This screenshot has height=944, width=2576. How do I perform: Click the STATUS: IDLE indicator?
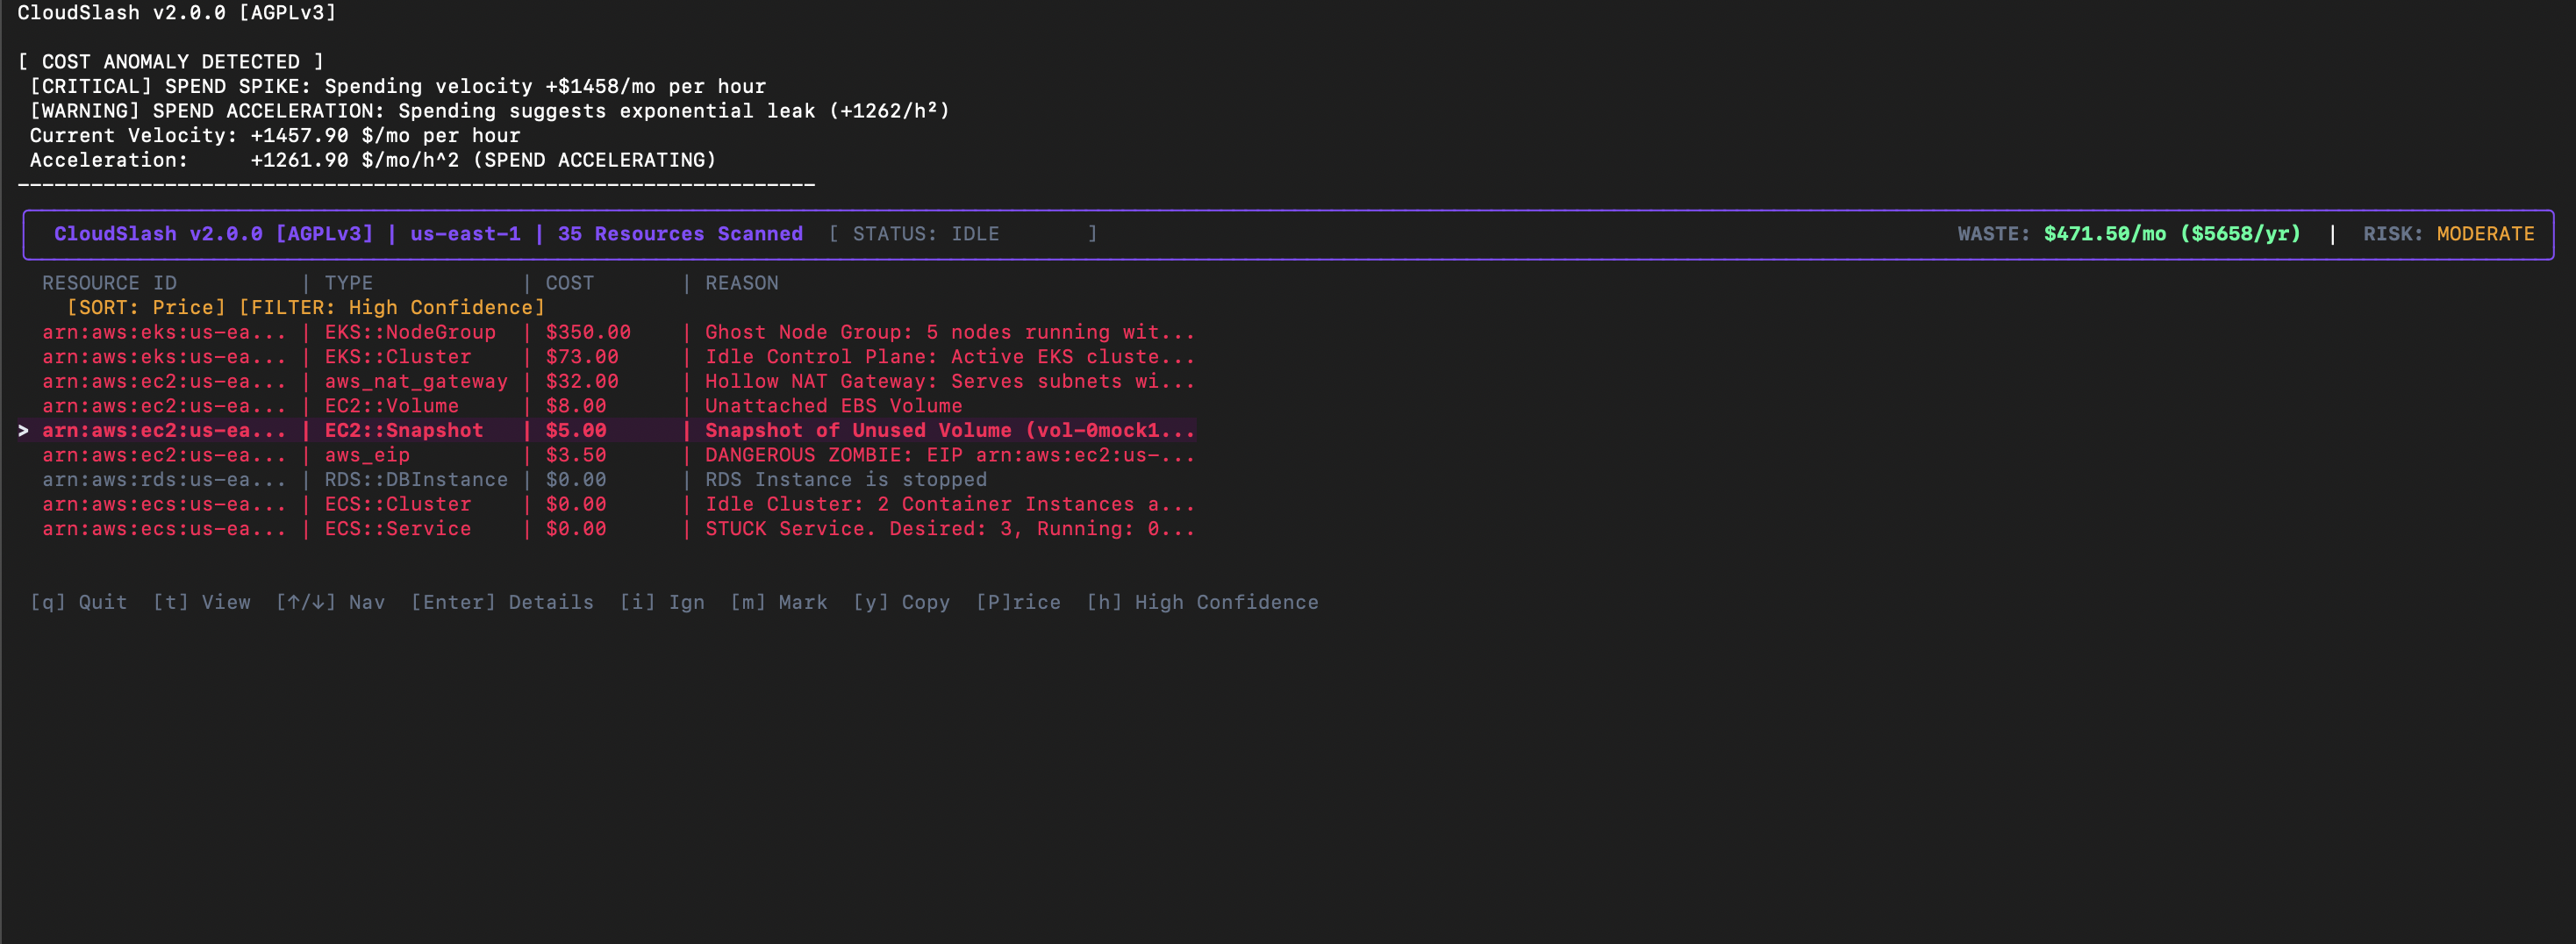pos(963,234)
